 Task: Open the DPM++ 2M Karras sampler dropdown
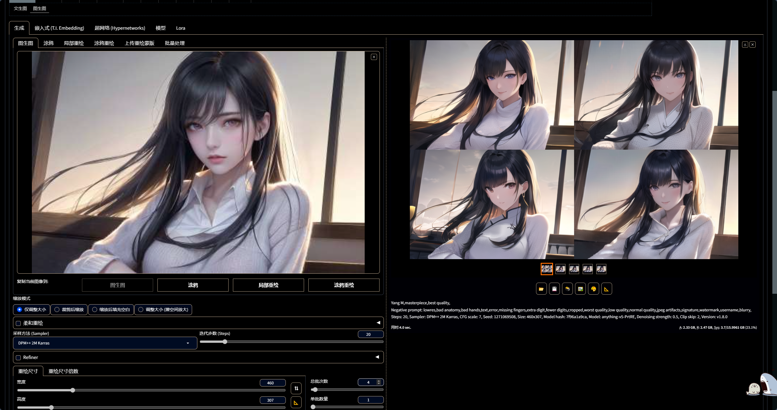pyautogui.click(x=105, y=343)
